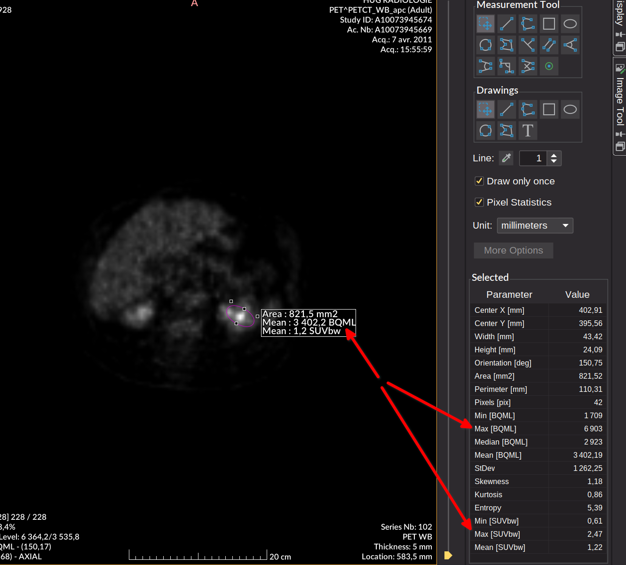Choose the Text annotation tool in Drawings

tap(528, 130)
